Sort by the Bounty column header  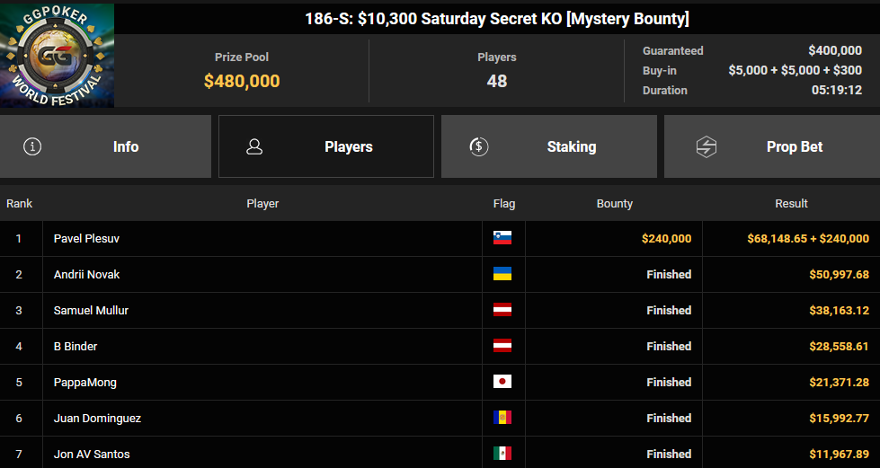pyautogui.click(x=615, y=203)
